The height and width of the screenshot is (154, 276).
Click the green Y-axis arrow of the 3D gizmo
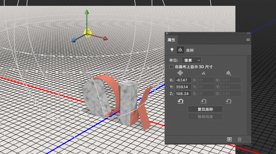87,12
